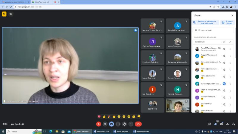This screenshot has width=238, height=134.
Task: Open File Explorer from taskbar
Action: click(x=57, y=131)
